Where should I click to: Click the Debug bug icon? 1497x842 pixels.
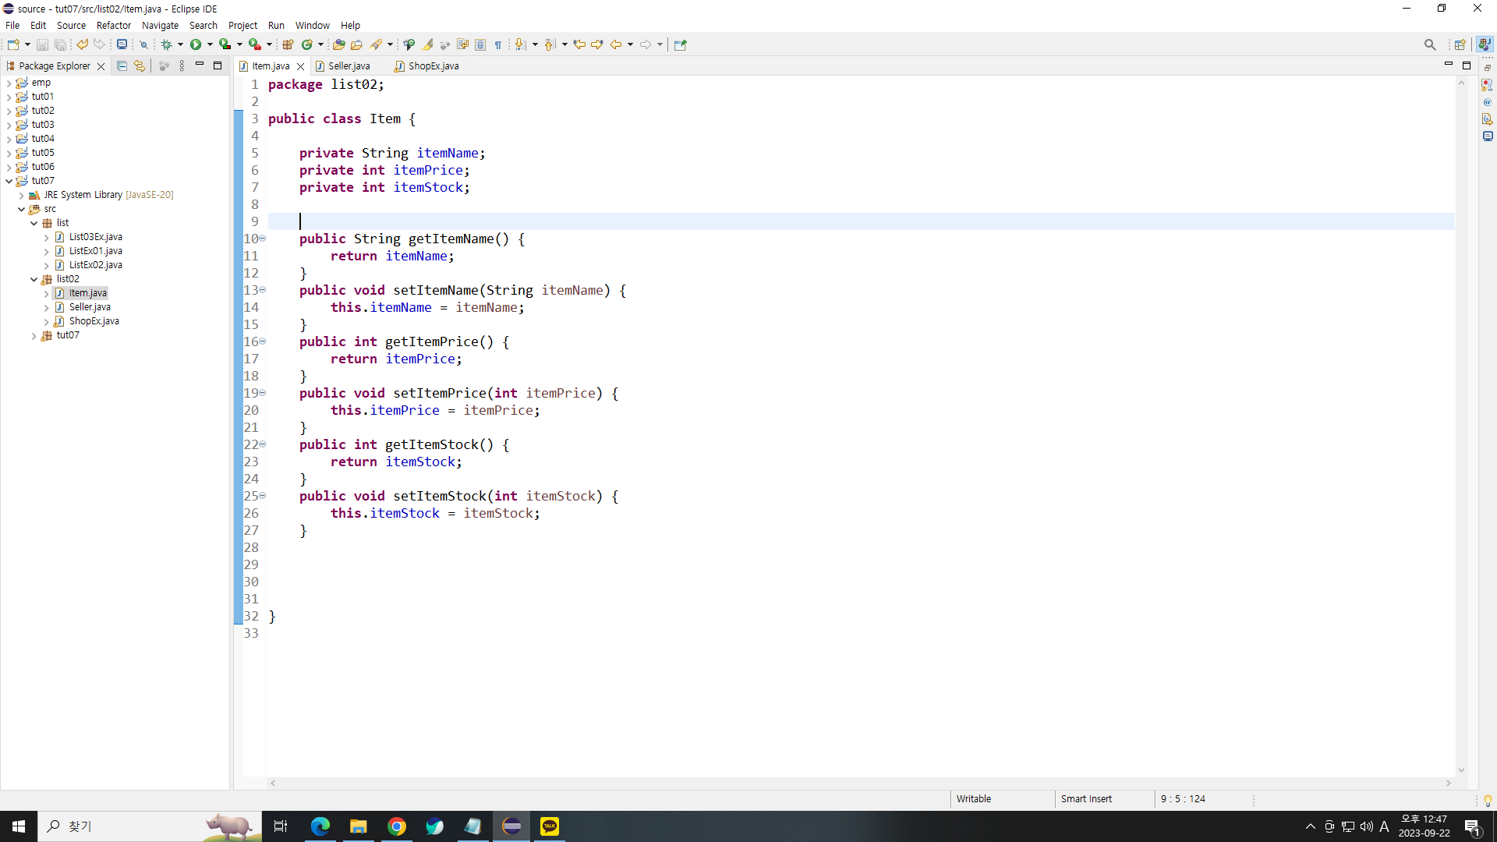(x=166, y=44)
